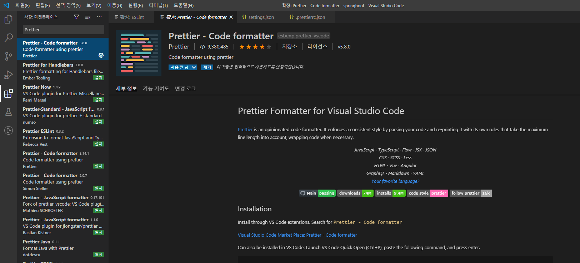
Task: Click the esbenp.prettier-vscode identifier label
Action: point(304,36)
